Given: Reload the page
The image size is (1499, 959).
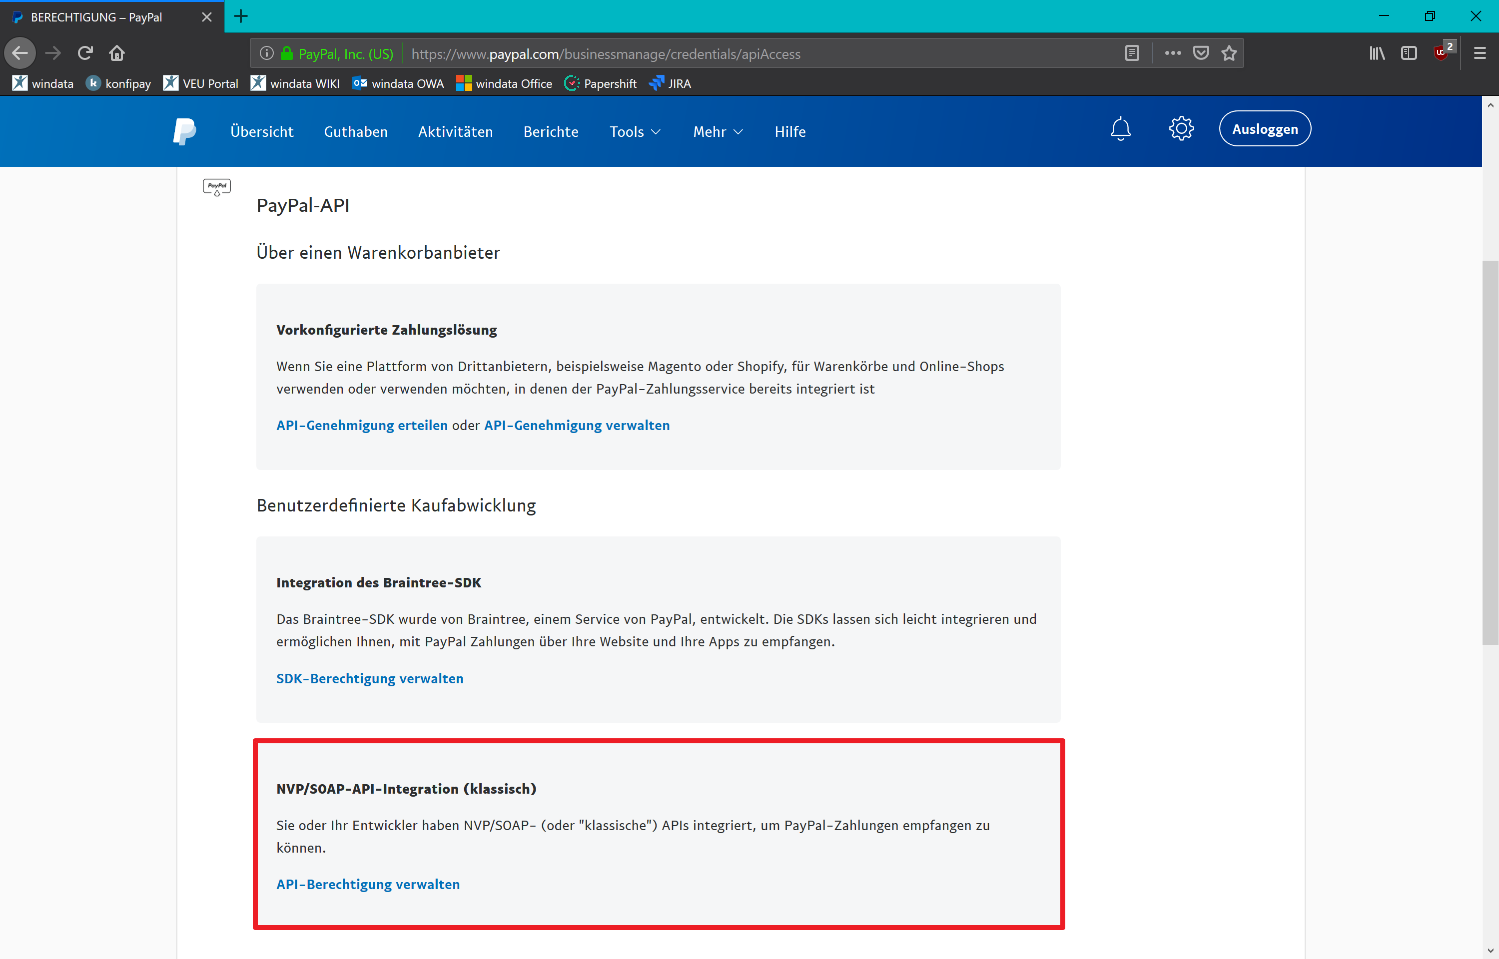Looking at the screenshot, I should (85, 53).
